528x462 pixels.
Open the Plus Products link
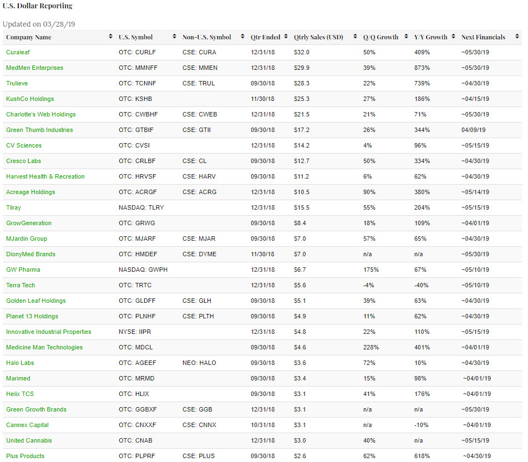tap(25, 456)
